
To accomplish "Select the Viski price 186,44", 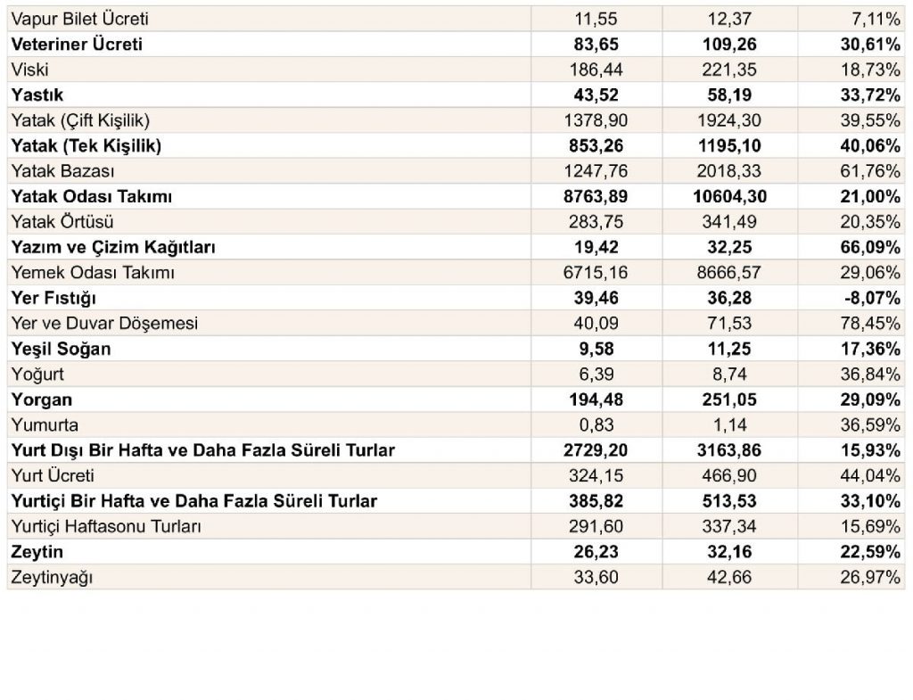I will [x=596, y=70].
